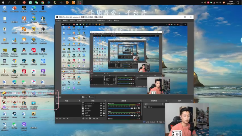Add a new source with the Sources plus button
Image resolution: width=242 pixels, height=136 pixels.
(83, 118)
